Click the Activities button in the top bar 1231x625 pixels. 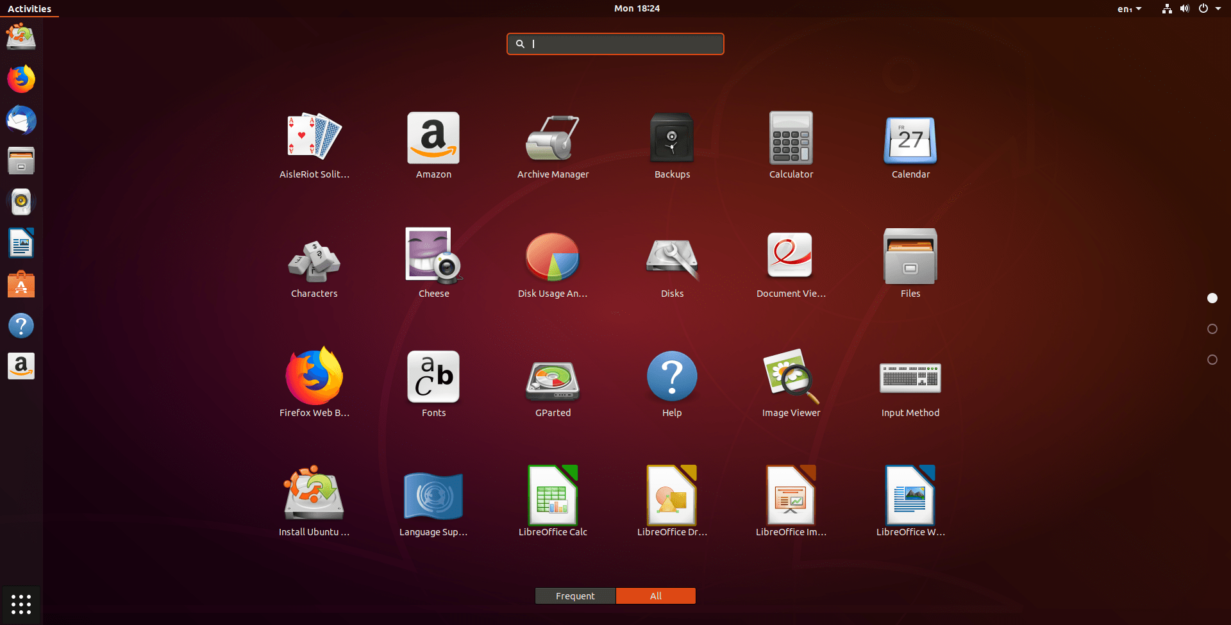click(29, 8)
